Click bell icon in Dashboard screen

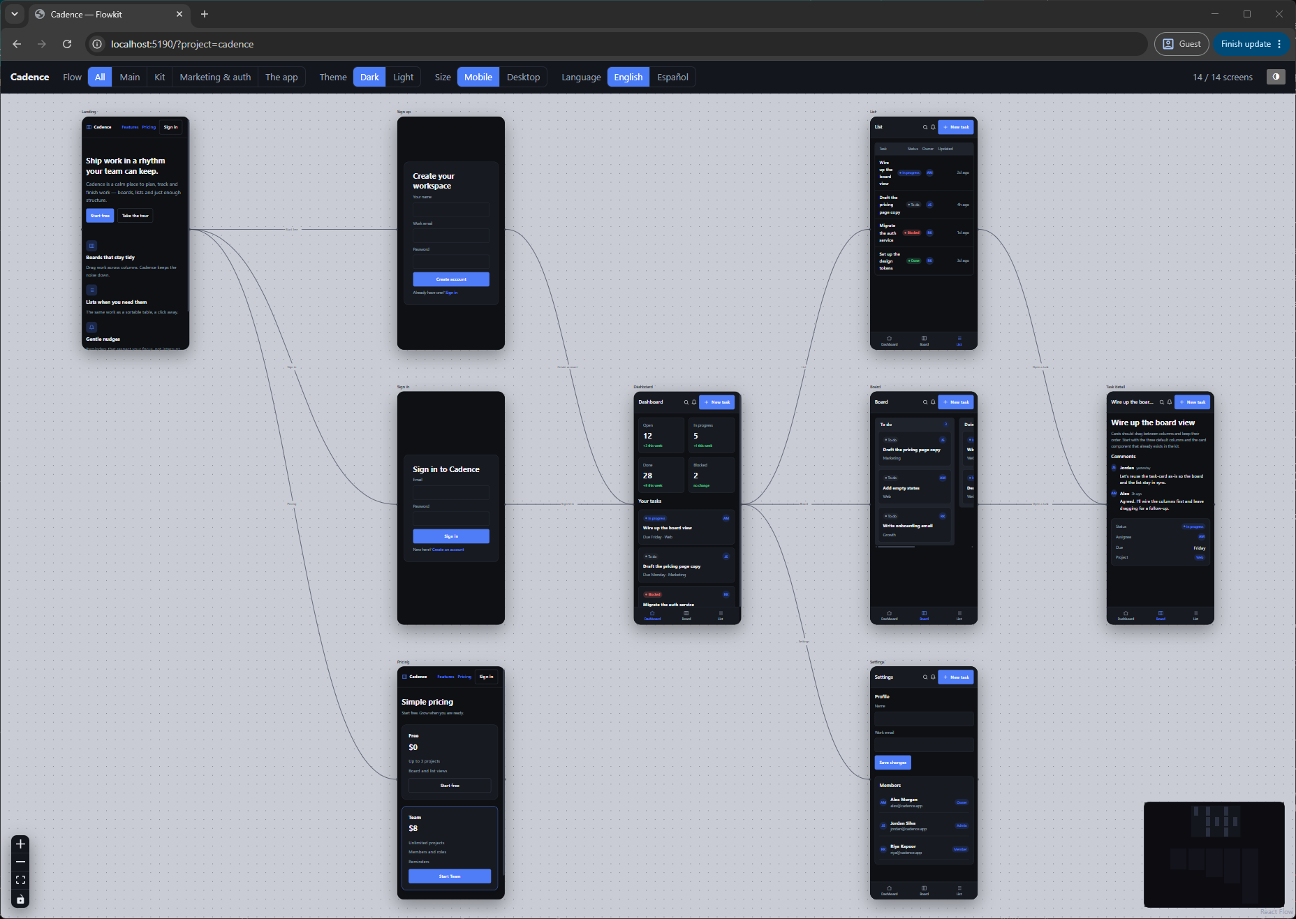[x=693, y=402]
